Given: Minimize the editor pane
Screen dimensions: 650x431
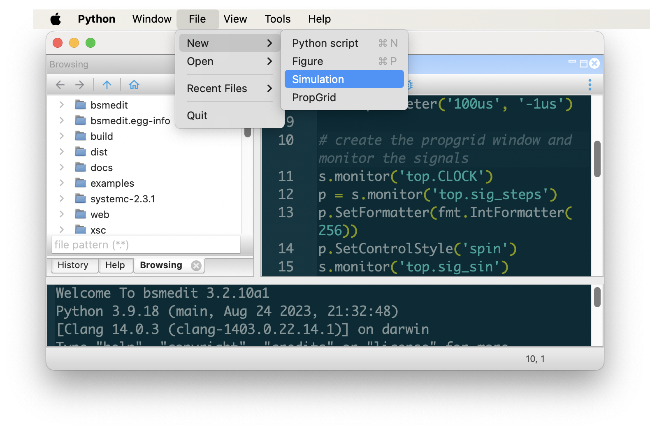Looking at the screenshot, I should 572,62.
